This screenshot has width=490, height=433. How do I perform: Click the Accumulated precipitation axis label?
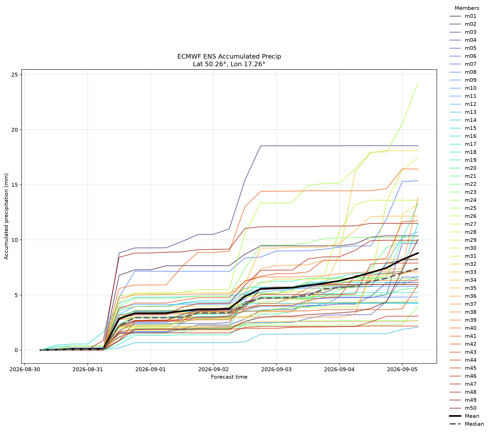click(6, 216)
